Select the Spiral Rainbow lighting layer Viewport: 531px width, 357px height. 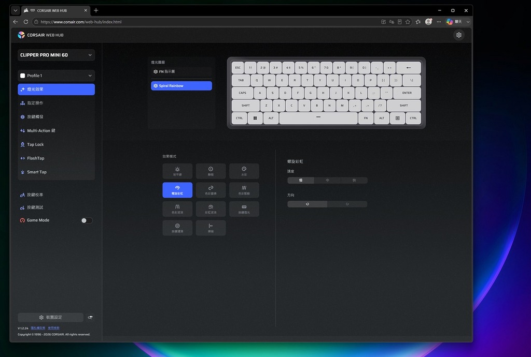[181, 86]
